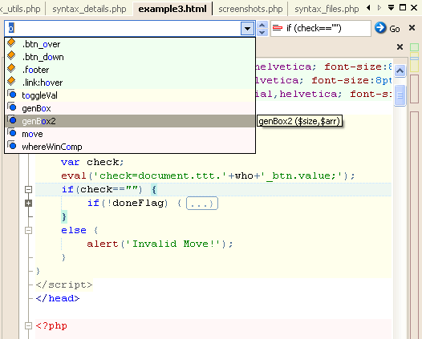
Task: Go to the next match with the down spinner
Action: coord(262,32)
